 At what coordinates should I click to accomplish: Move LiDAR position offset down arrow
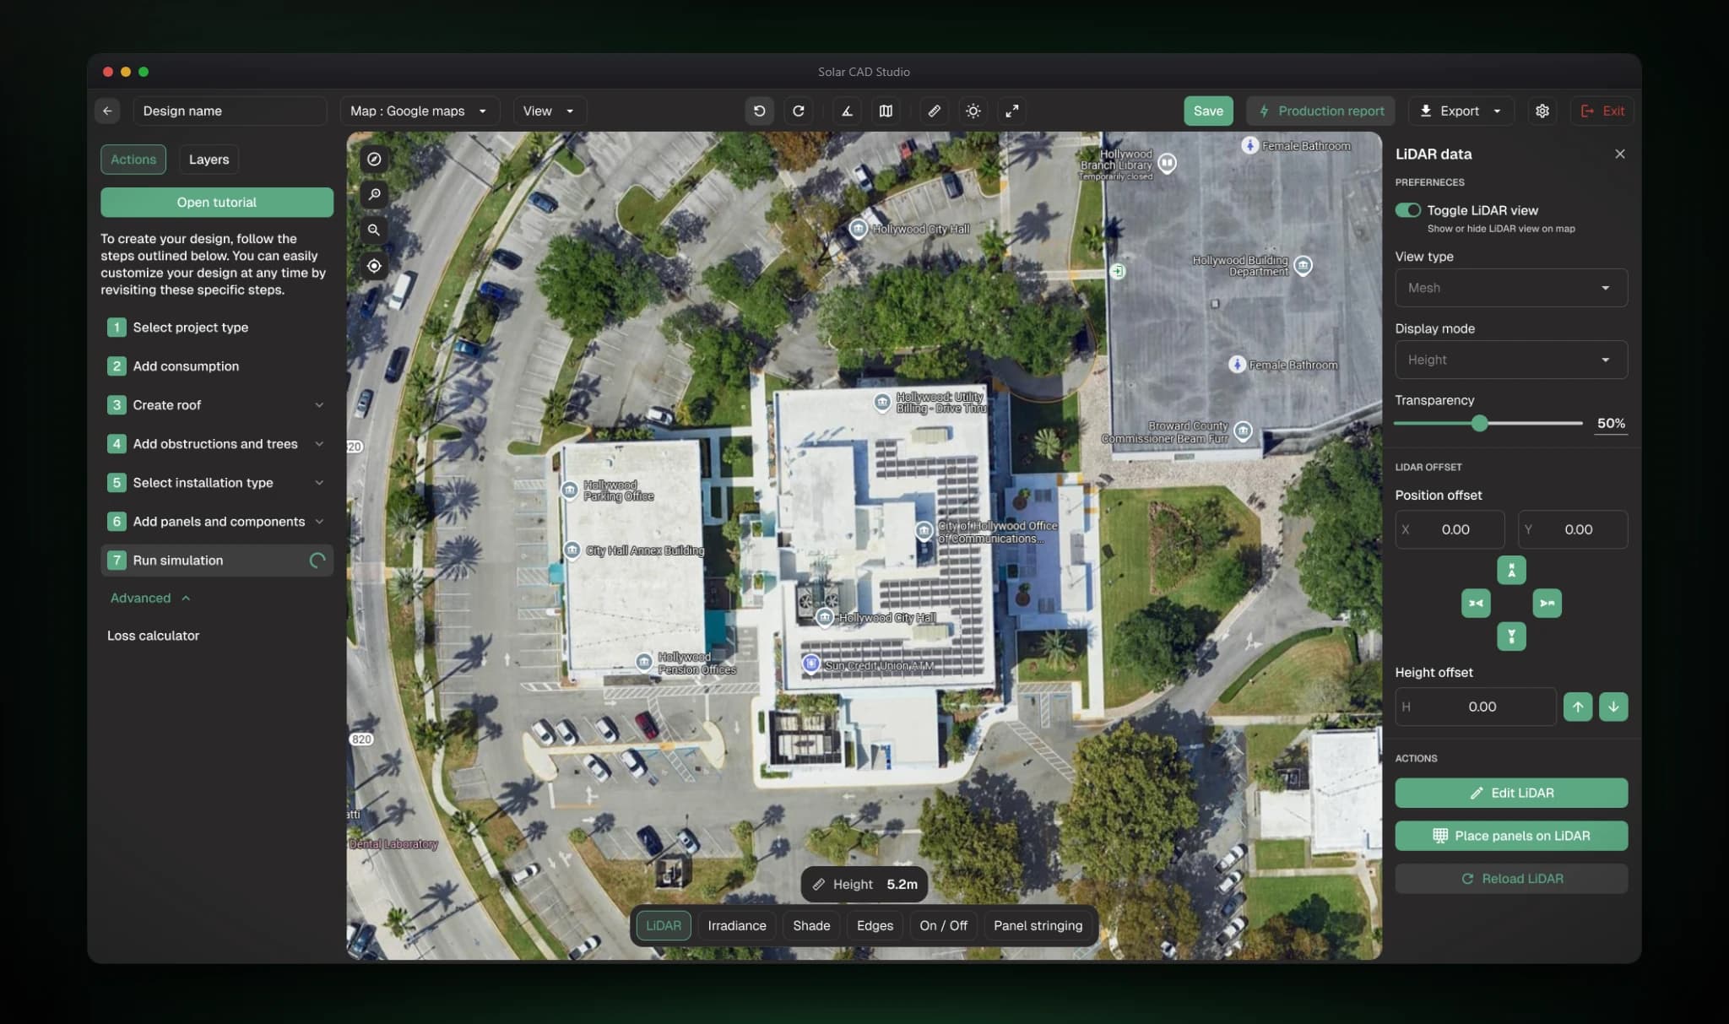click(1511, 637)
